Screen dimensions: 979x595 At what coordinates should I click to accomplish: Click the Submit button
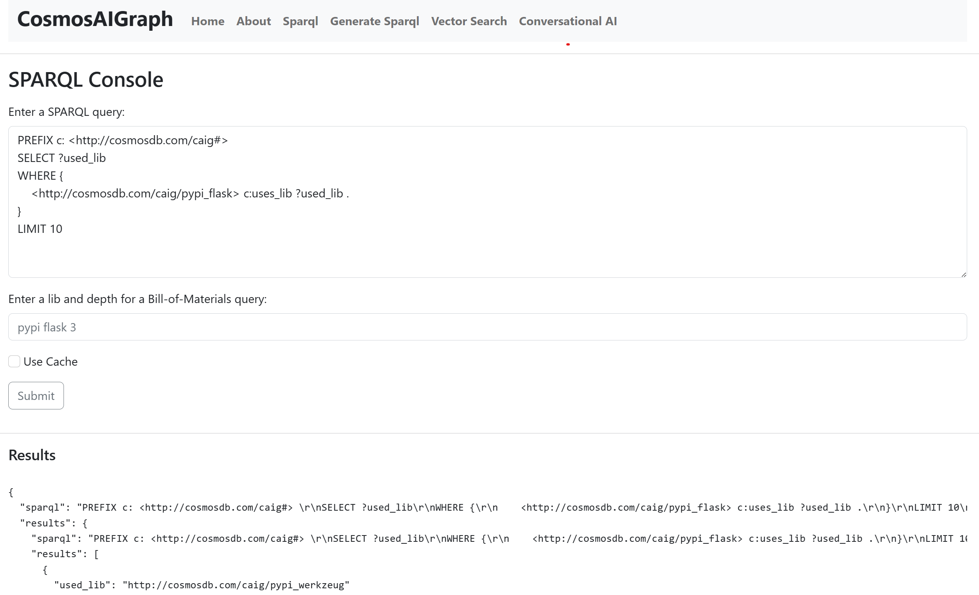(x=36, y=396)
